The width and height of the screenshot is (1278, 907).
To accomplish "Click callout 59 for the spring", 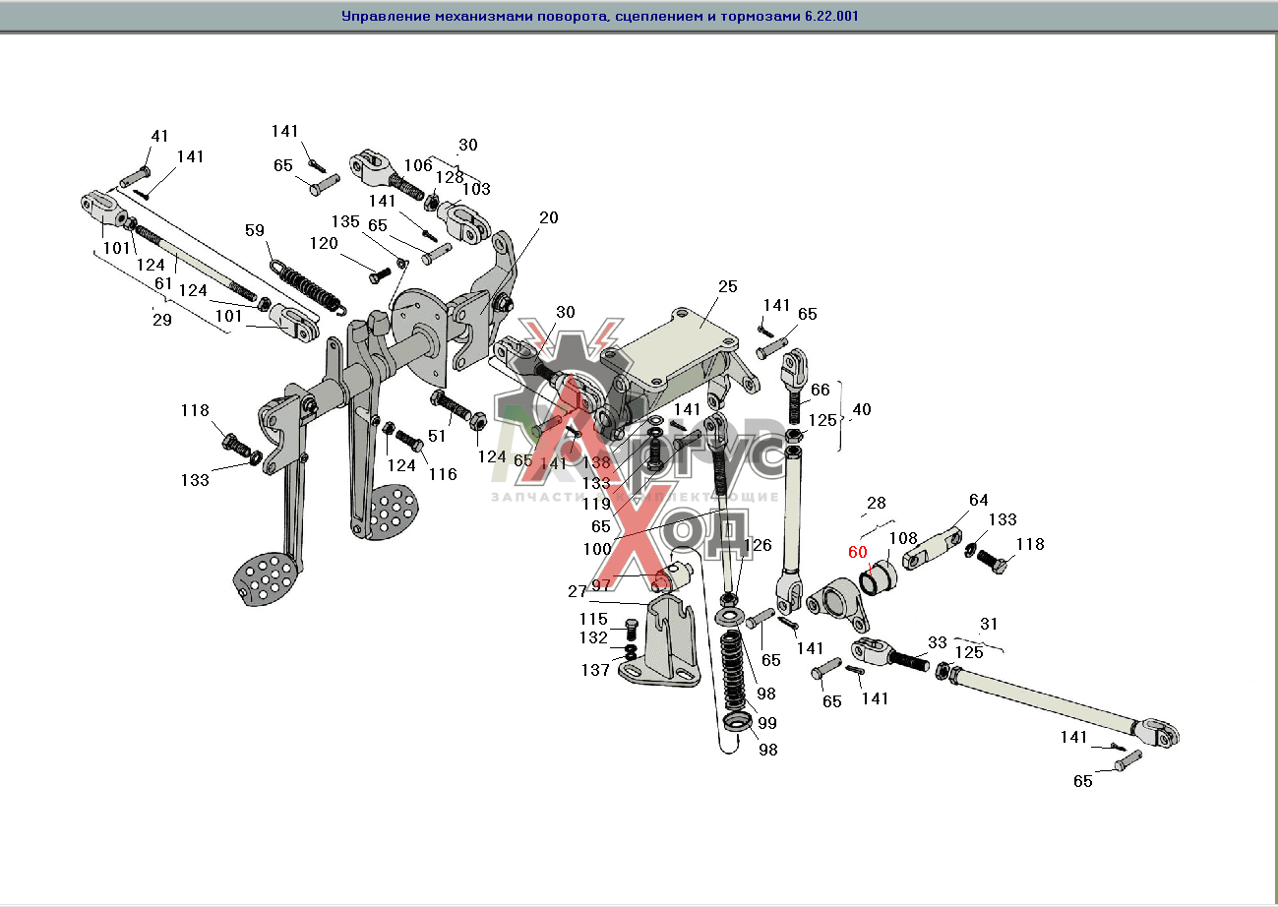I will pyautogui.click(x=255, y=231).
